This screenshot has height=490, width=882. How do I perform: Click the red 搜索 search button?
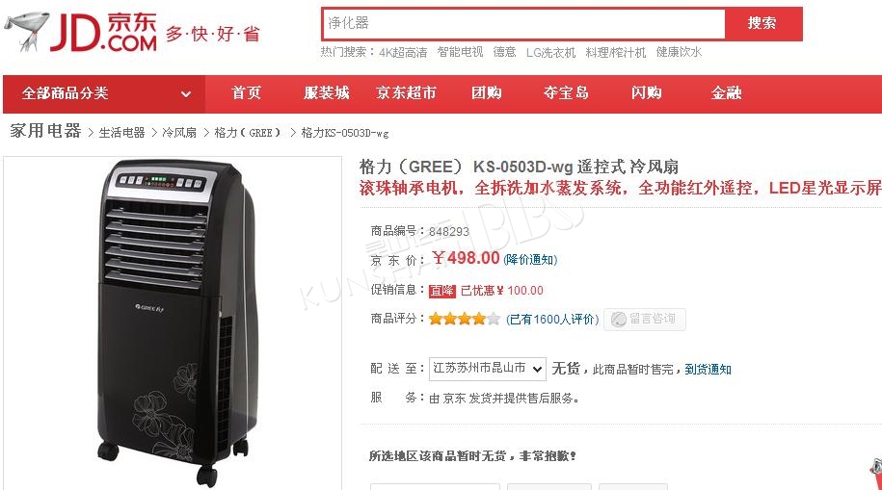tap(762, 24)
